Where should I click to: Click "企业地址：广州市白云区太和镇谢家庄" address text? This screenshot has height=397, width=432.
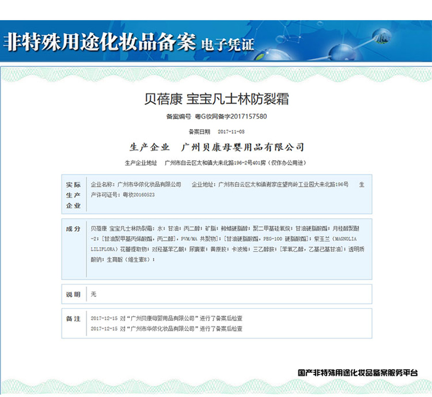[238, 185]
